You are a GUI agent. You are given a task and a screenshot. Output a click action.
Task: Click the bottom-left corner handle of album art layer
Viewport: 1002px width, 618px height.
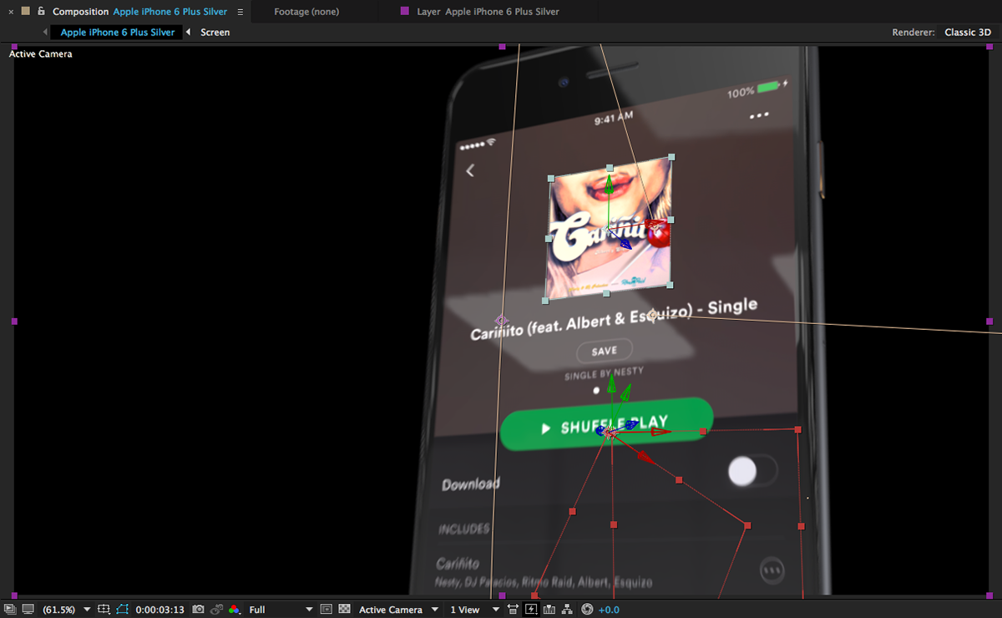[x=545, y=300]
